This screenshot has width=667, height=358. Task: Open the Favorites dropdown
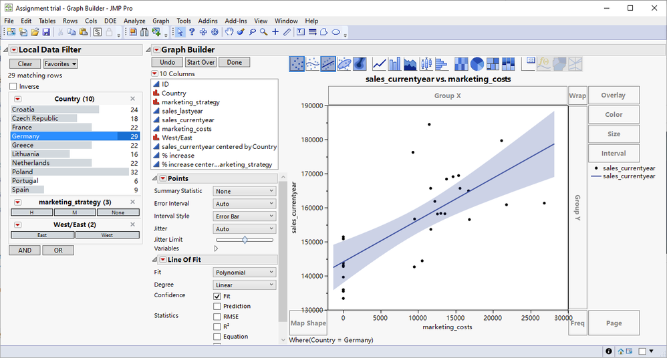[x=60, y=64]
